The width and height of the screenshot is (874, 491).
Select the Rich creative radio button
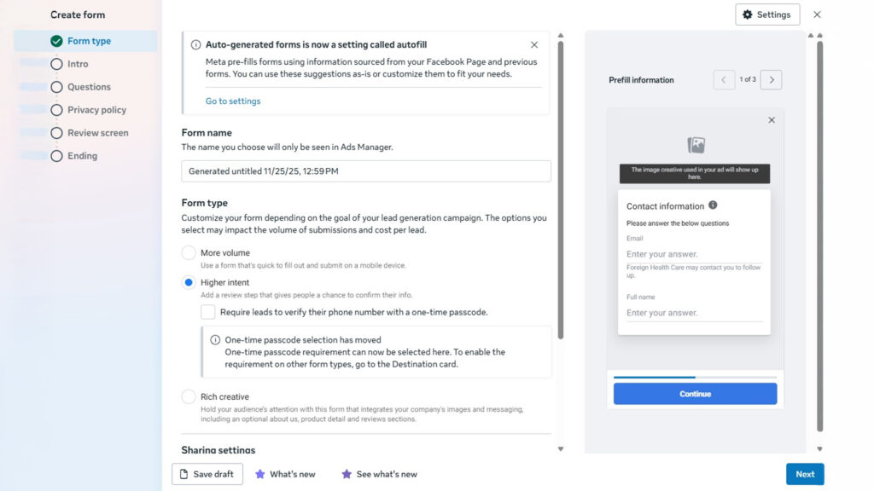click(188, 396)
